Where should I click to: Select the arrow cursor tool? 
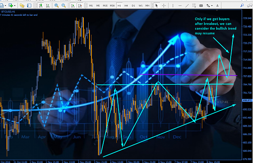pos(156,6)
